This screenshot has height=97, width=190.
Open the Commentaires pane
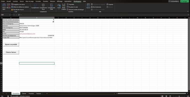point(174,1)
